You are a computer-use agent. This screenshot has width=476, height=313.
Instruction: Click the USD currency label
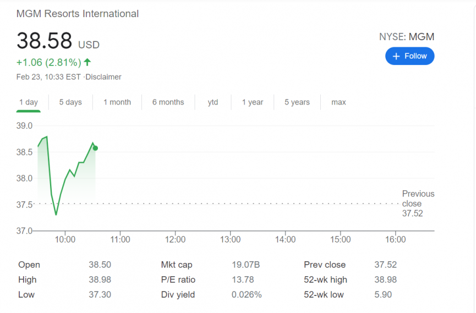tap(89, 45)
